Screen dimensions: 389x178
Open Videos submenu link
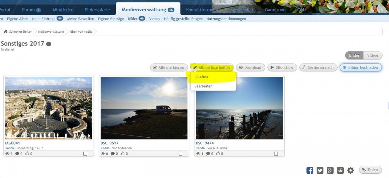pos(155,19)
